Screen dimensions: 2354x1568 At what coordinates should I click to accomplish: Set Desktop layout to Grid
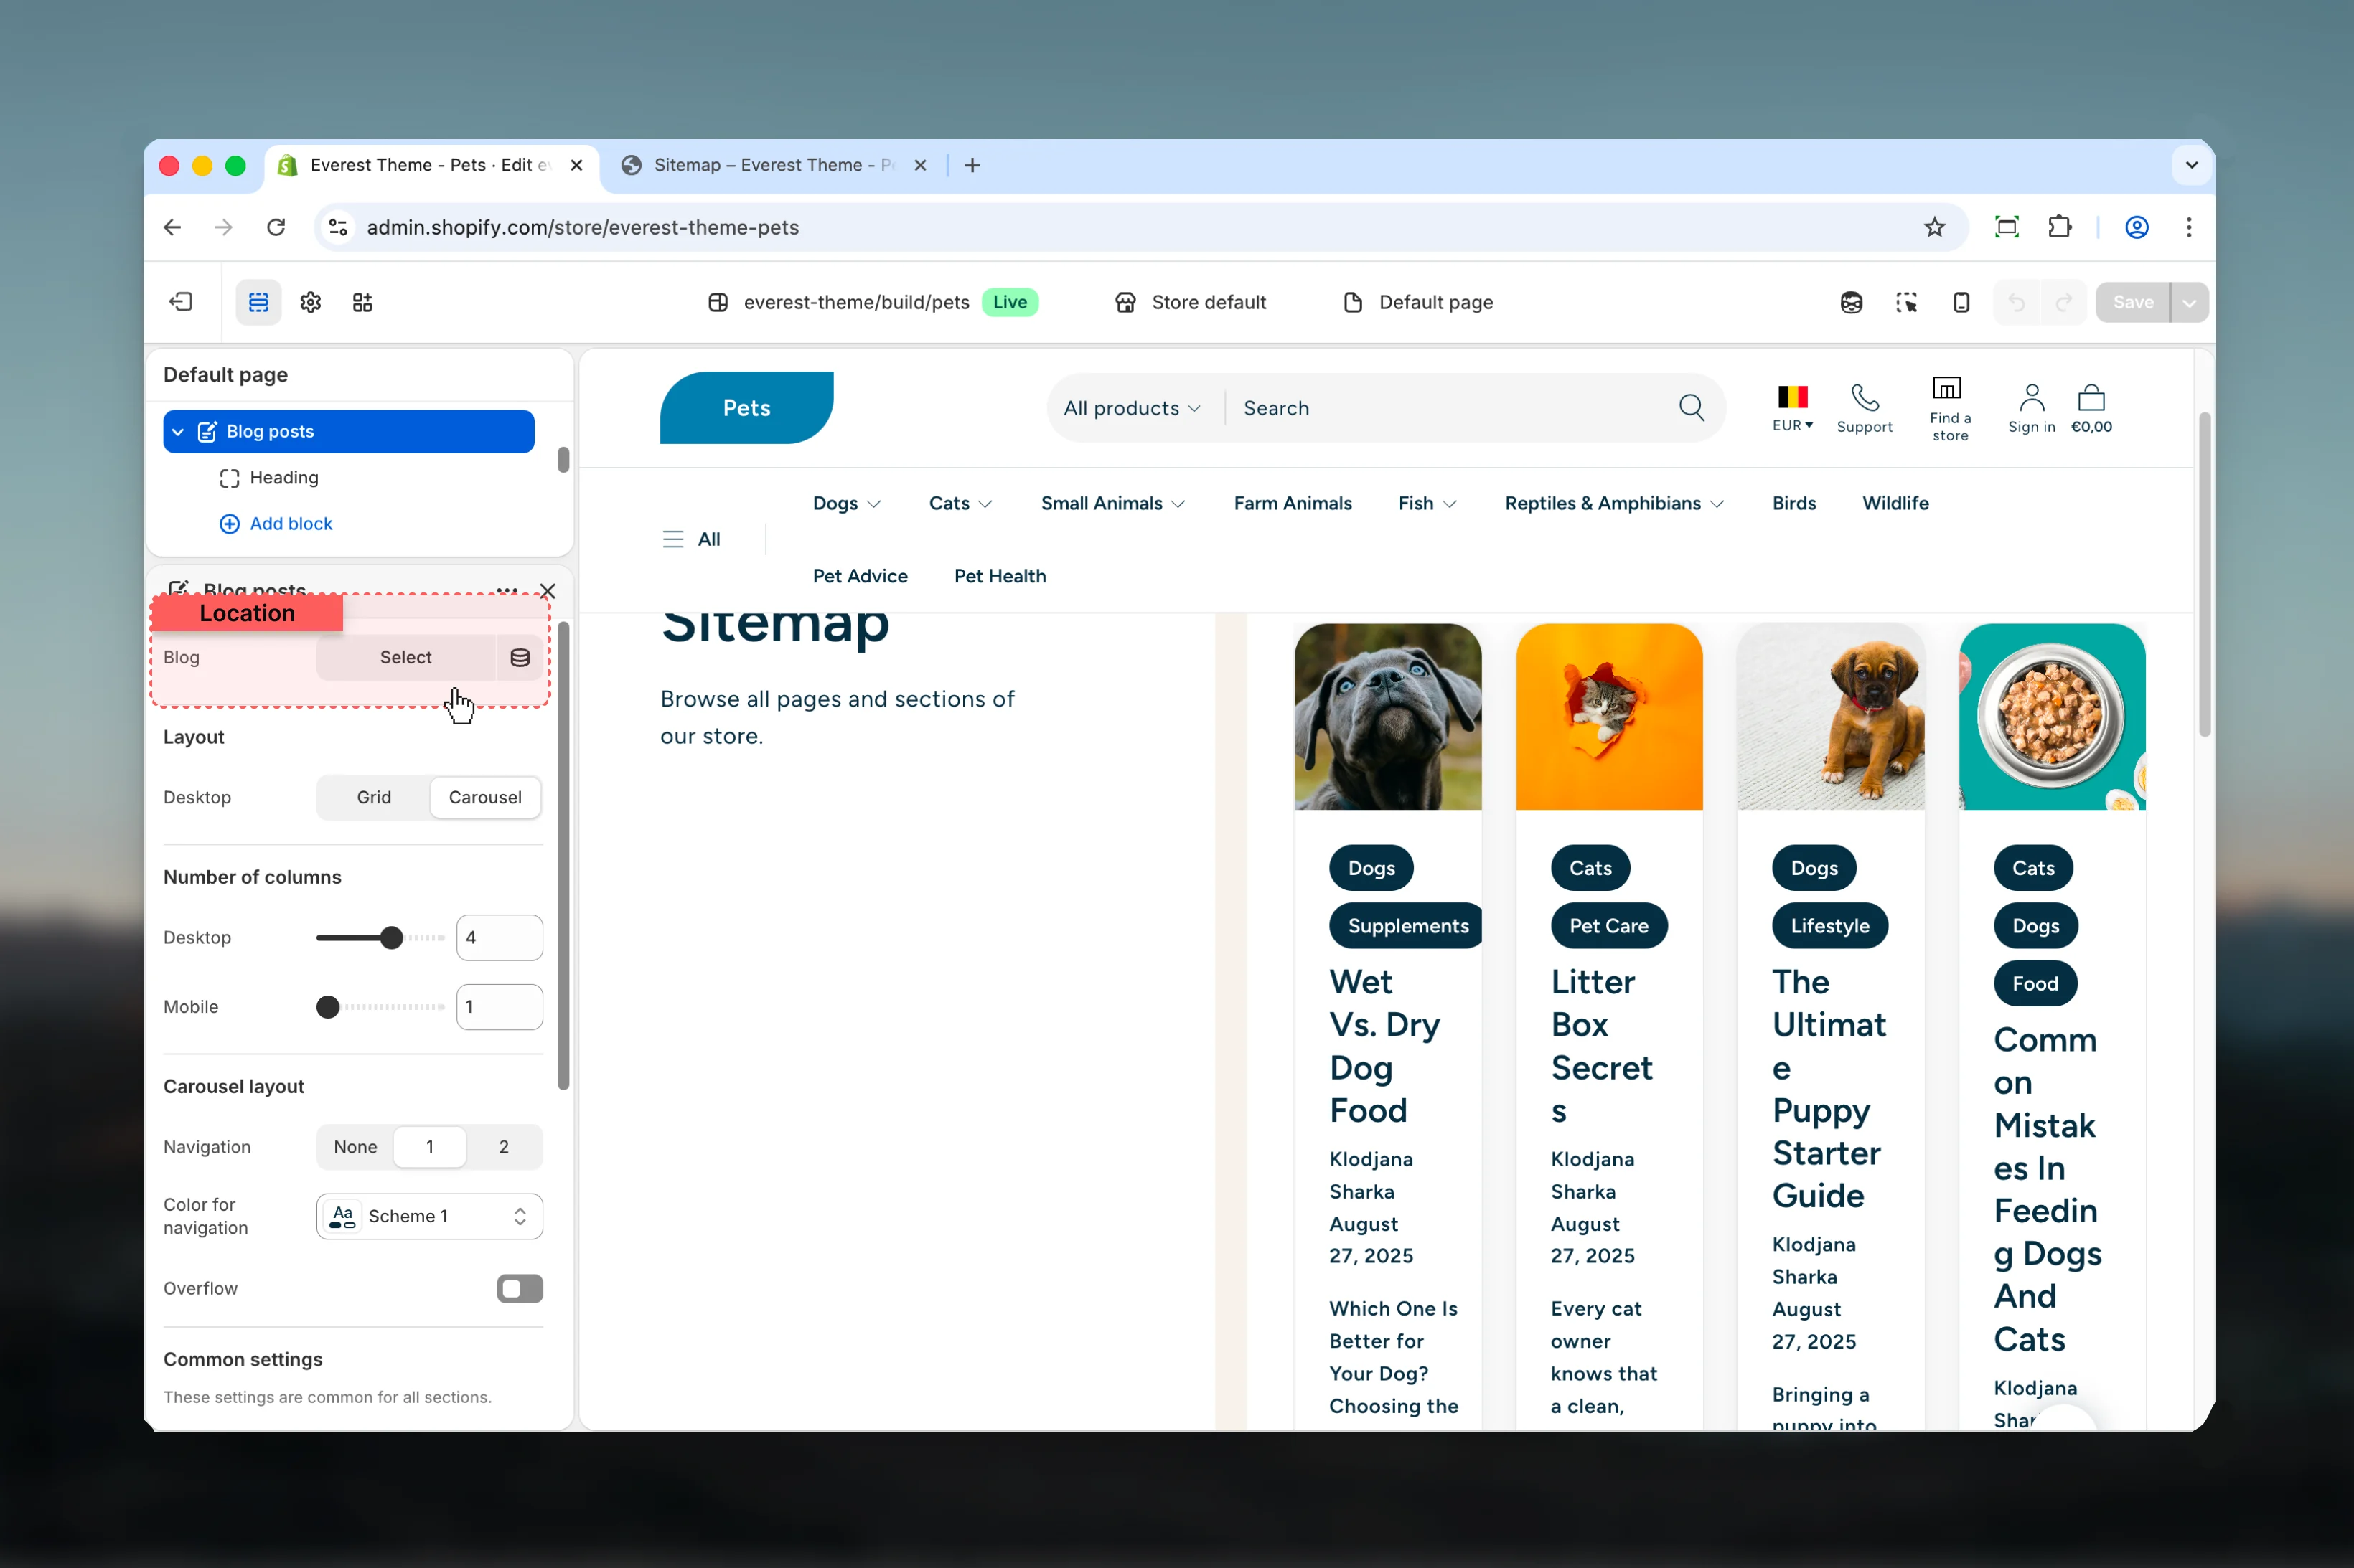(374, 797)
